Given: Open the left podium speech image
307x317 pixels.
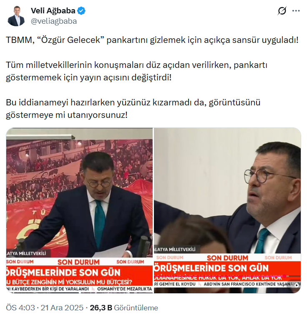Looking at the screenshot, I should coord(79,210).
